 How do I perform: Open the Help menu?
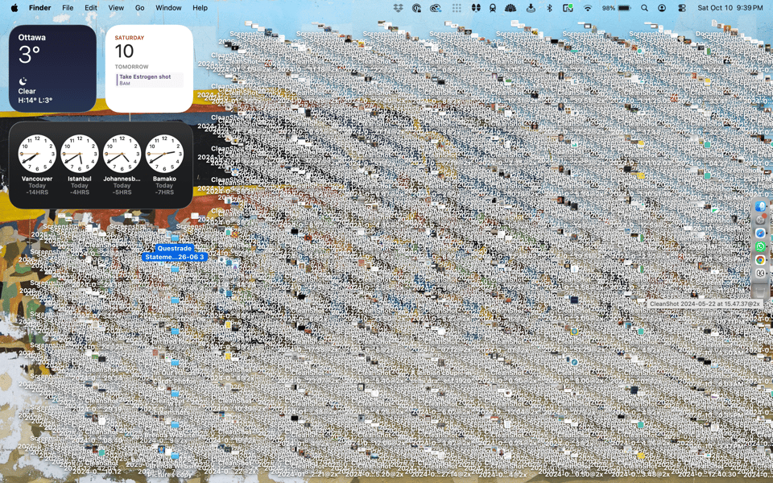(x=200, y=8)
